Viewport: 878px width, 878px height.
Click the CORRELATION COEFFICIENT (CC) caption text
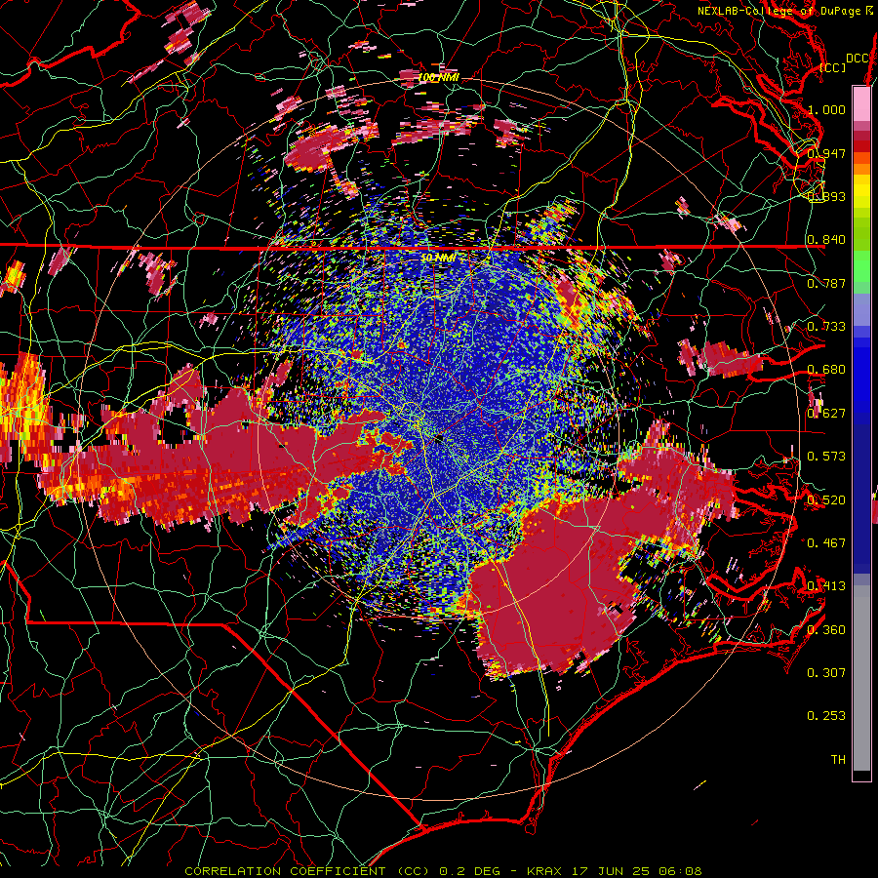coord(307,871)
